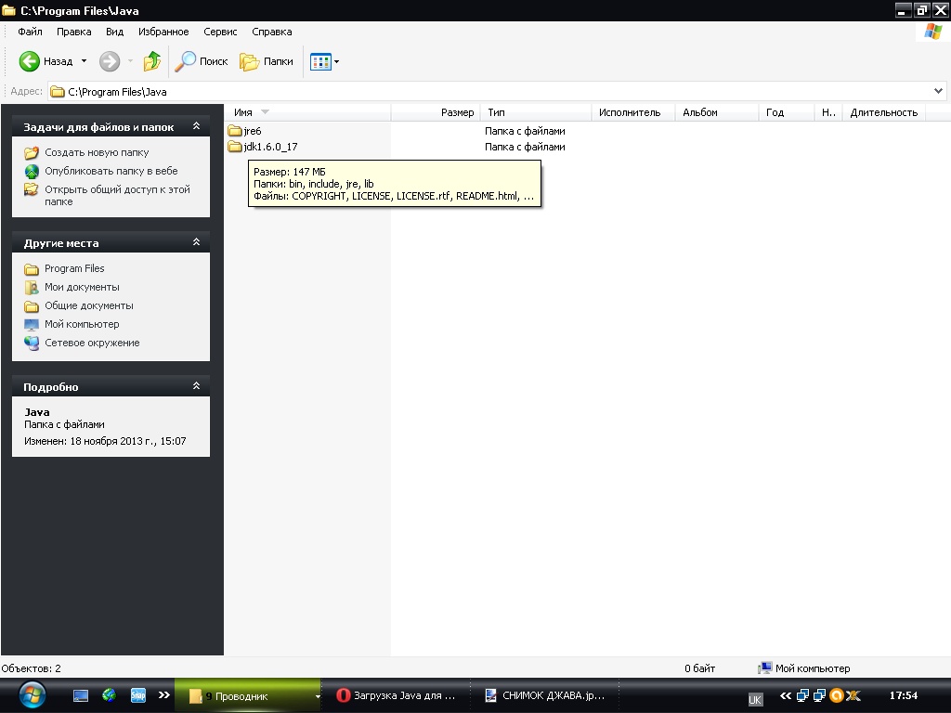Open Общие документы link
This screenshot has width=951, height=713.
pos(88,305)
